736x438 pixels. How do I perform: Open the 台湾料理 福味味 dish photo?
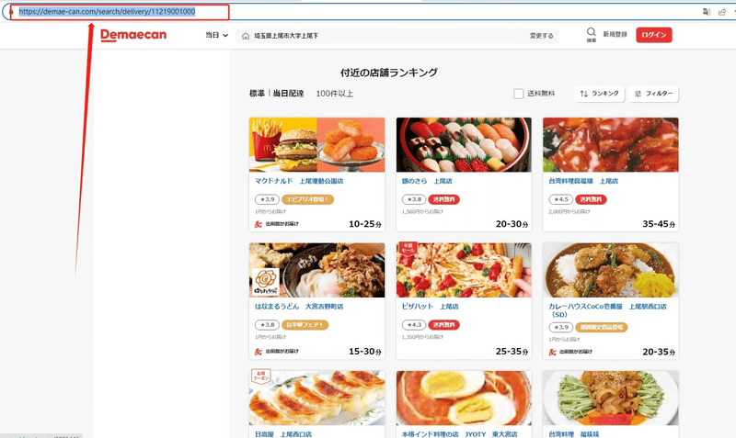click(x=611, y=399)
